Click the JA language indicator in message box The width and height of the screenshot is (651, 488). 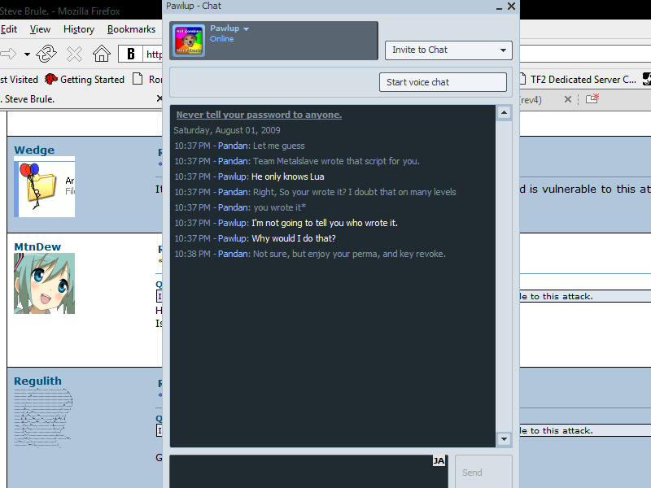tap(439, 461)
